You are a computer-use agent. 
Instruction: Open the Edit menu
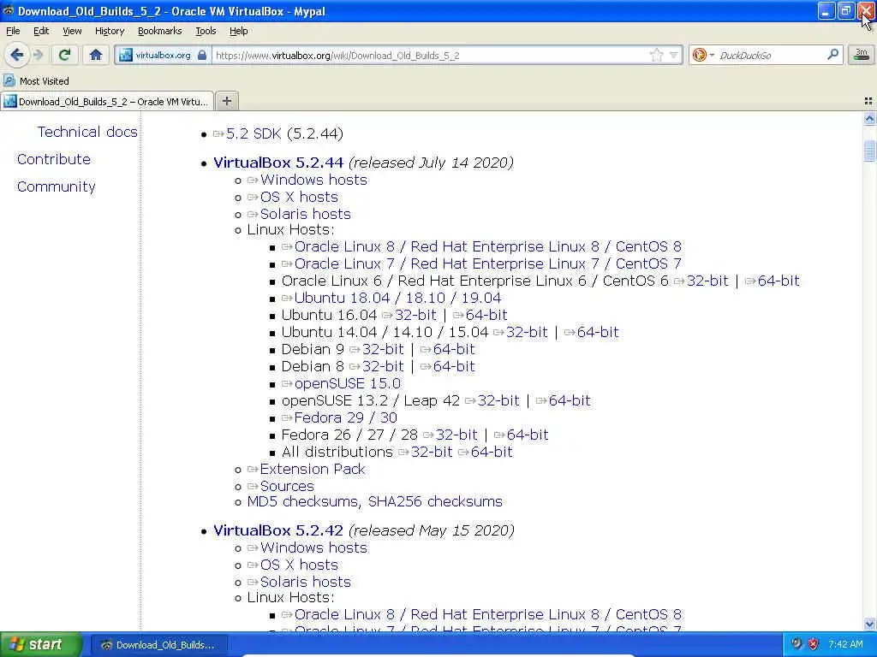(41, 31)
